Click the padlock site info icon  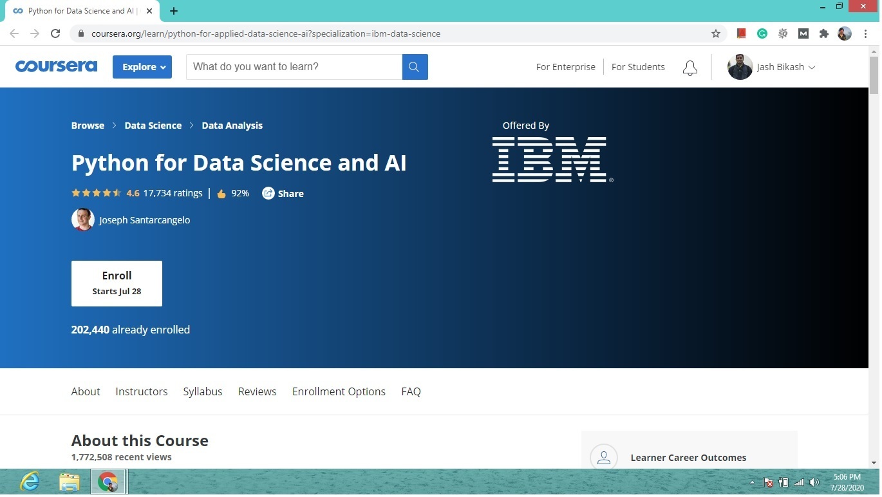click(x=80, y=33)
